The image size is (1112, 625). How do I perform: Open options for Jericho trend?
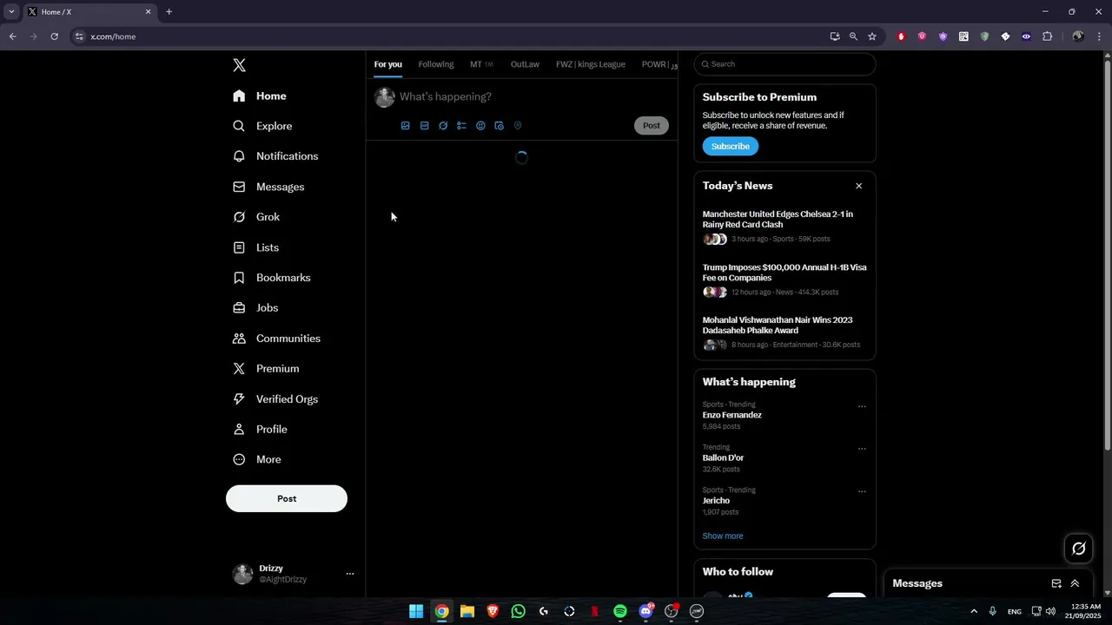(862, 491)
